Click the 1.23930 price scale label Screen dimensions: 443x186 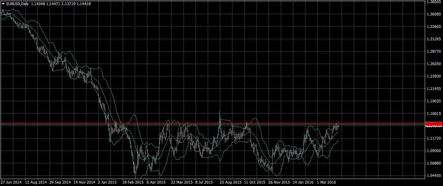(434, 76)
